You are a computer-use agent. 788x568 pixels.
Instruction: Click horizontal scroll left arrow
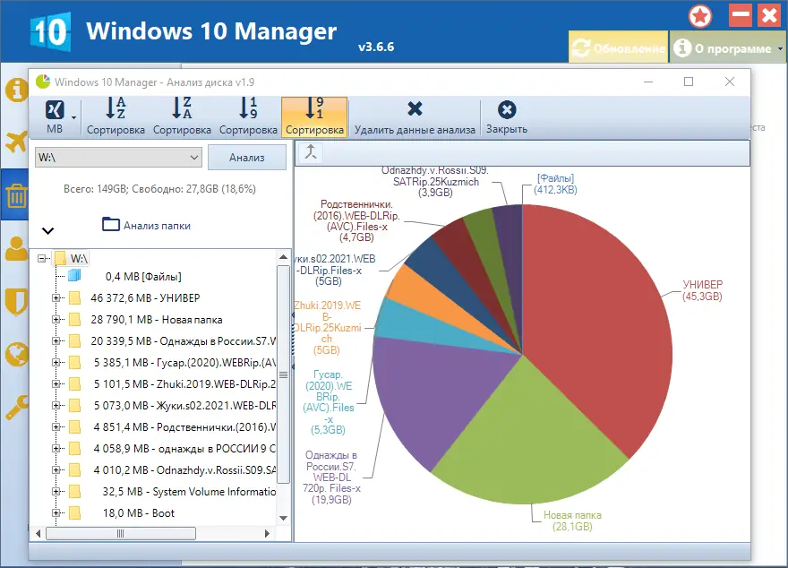pos(39,533)
